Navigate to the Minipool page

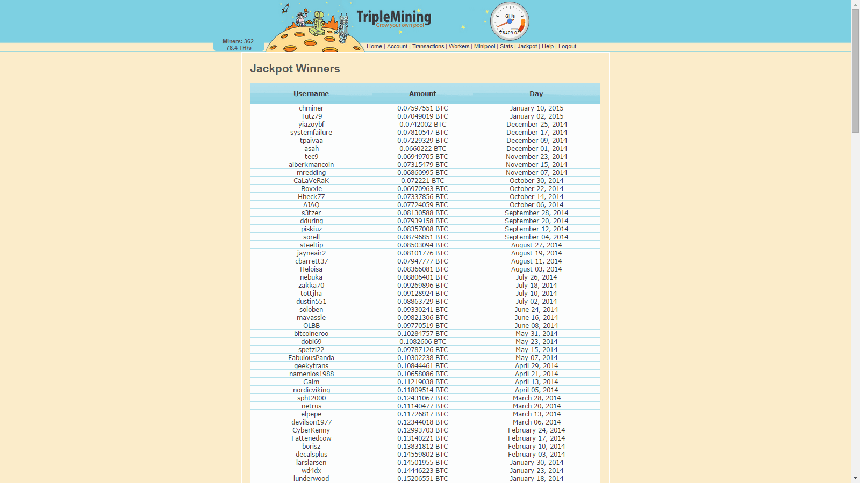click(484, 47)
